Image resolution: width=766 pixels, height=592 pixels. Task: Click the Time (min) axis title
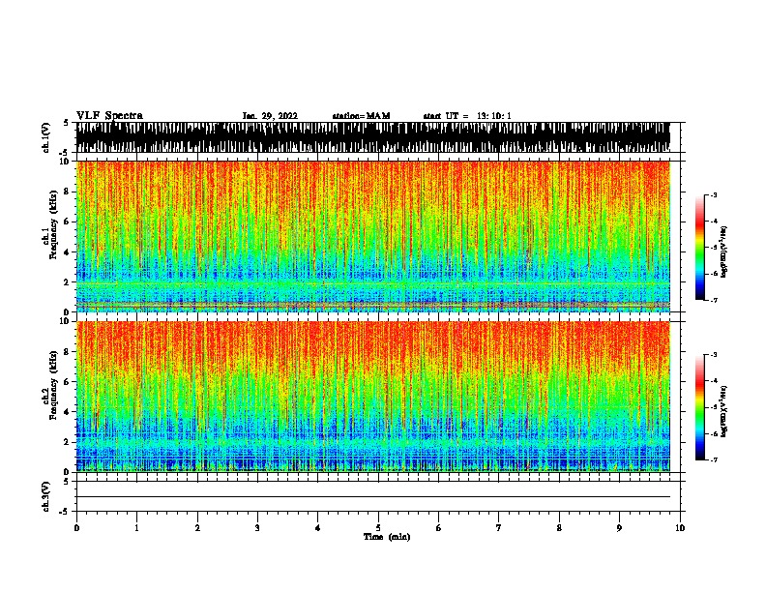pos(387,537)
